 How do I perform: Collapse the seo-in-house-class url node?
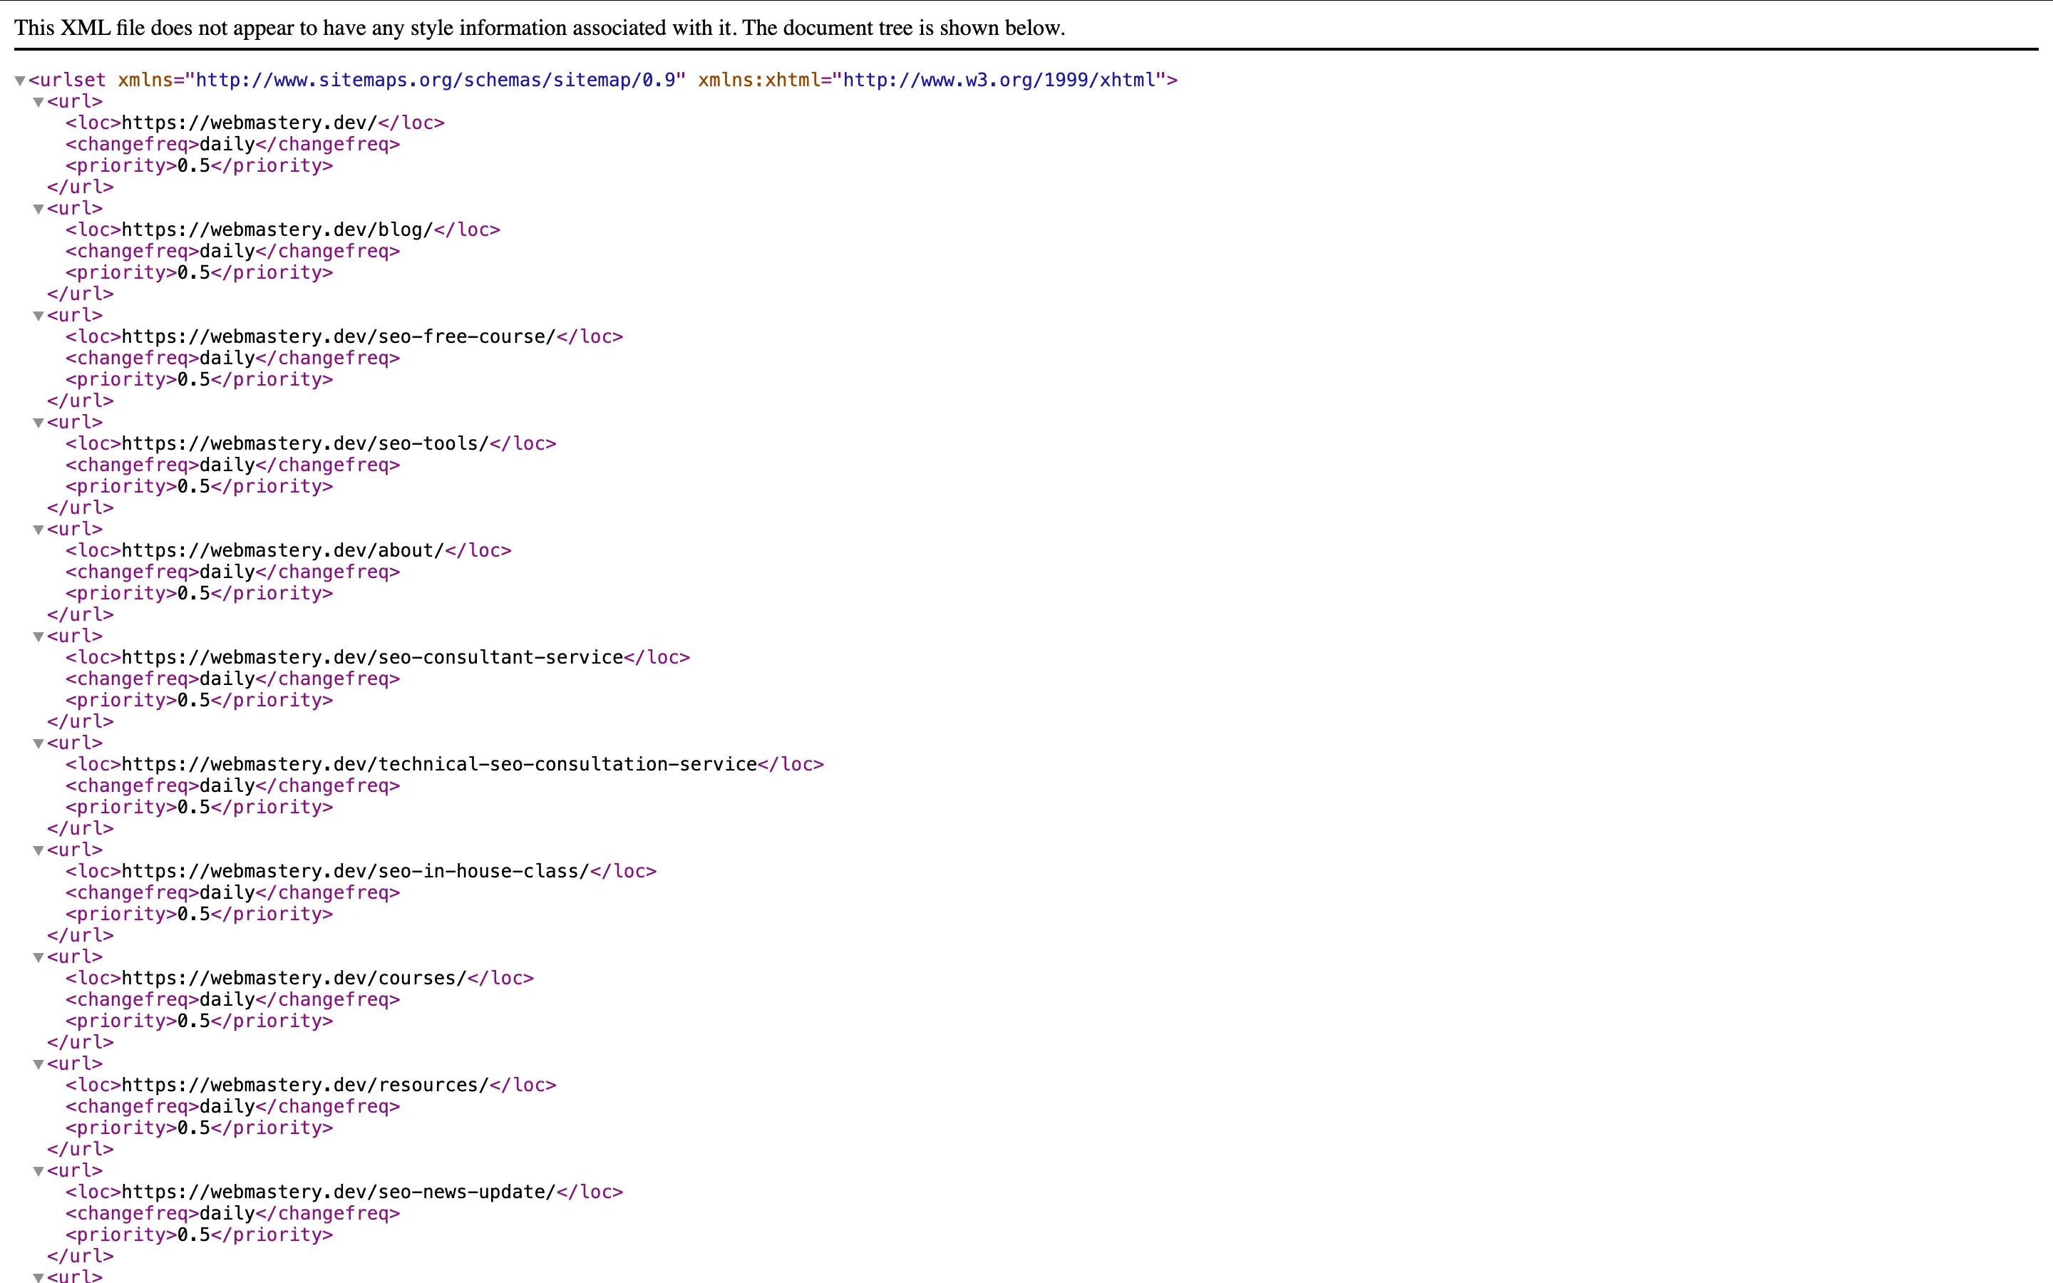coord(38,850)
